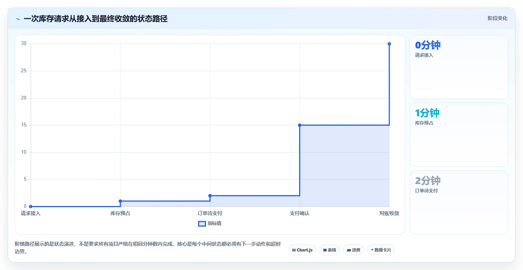The width and height of the screenshot is (523, 270).
Task: Select the 库存预占 data point at 1
Action: 120,201
